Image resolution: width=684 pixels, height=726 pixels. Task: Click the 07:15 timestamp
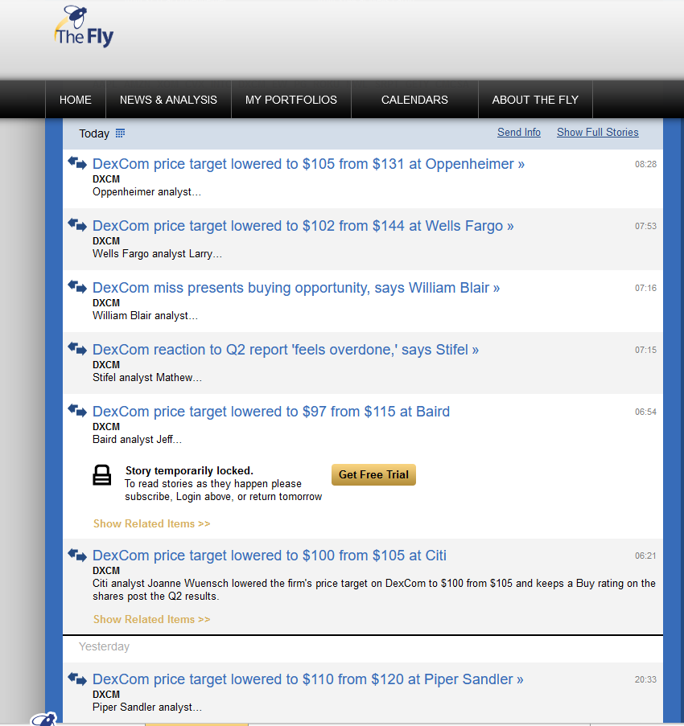[x=645, y=350]
